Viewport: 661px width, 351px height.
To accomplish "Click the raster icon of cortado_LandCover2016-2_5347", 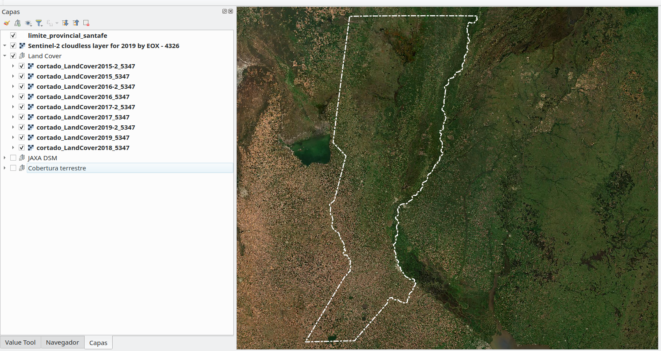I will tap(31, 87).
